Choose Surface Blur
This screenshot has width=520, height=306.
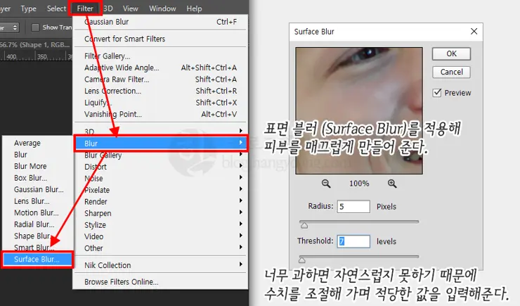(x=37, y=259)
